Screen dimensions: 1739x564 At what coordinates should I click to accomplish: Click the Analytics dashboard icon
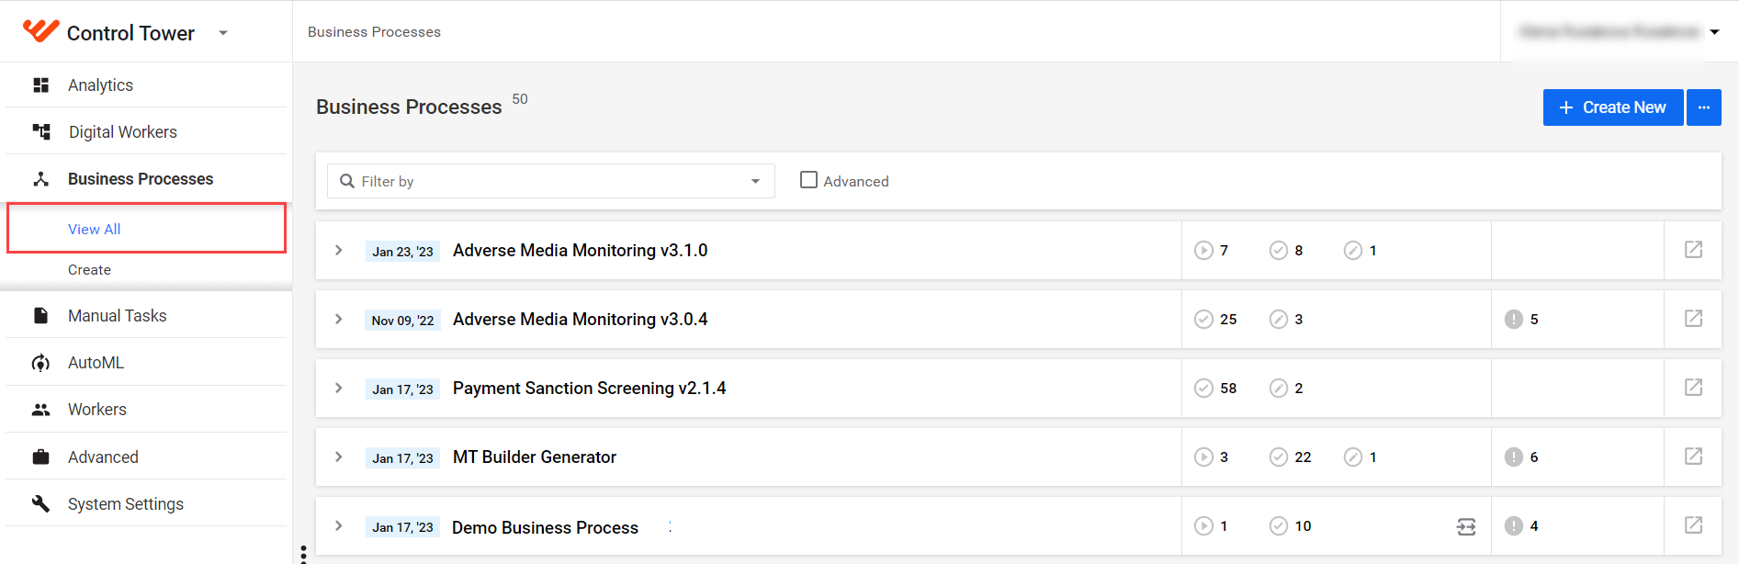coord(40,85)
